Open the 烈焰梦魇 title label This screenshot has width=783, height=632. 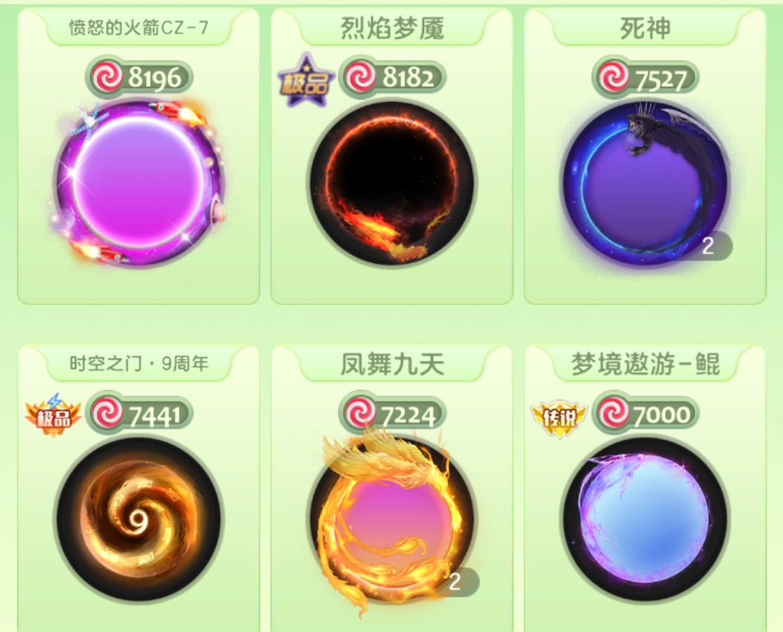coord(392,28)
